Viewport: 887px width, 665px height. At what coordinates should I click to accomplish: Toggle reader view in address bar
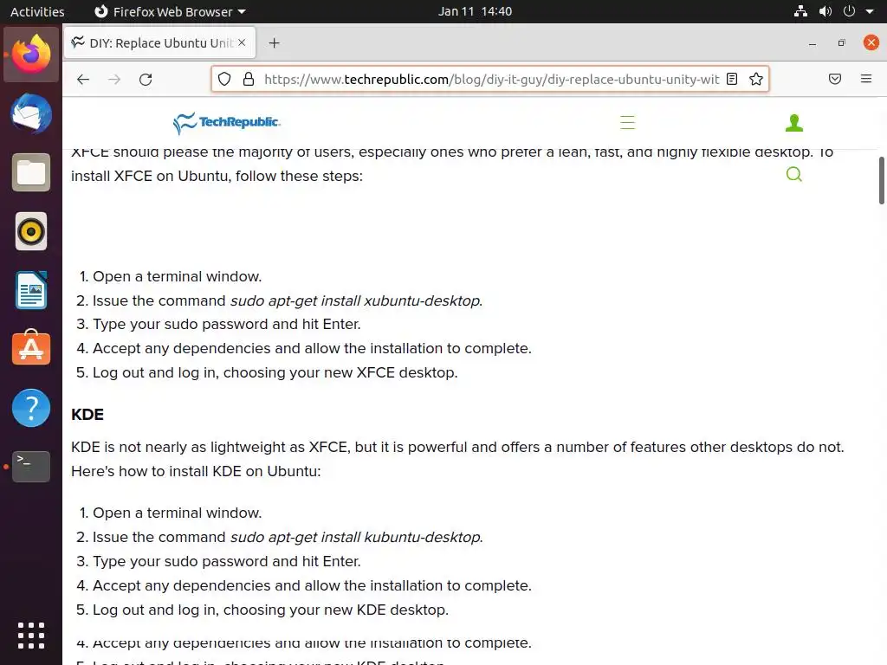[x=732, y=79]
